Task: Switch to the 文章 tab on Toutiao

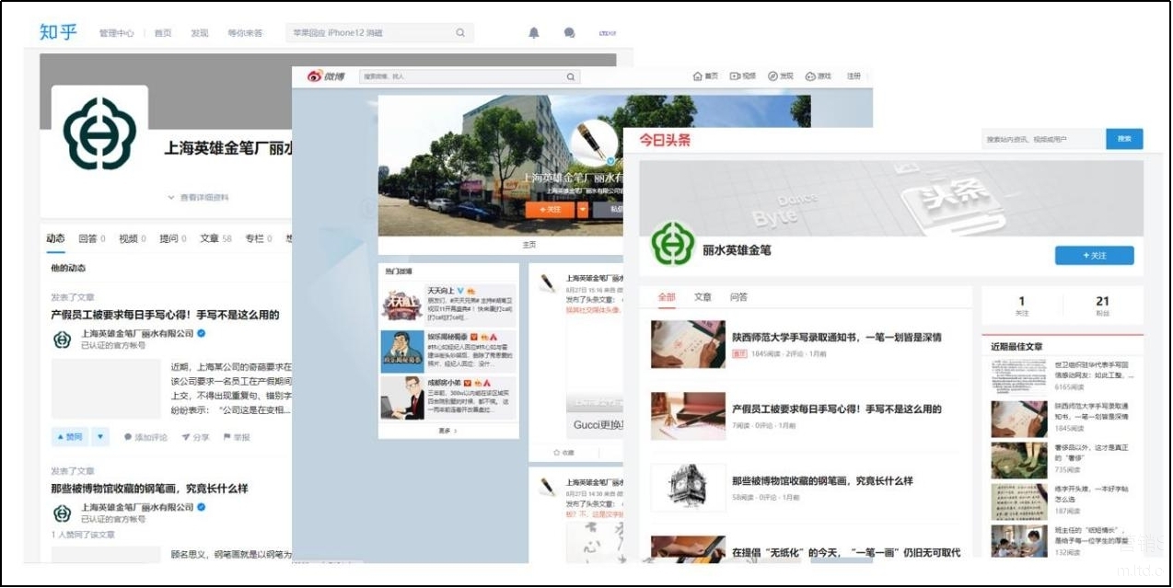Action: coord(703,297)
